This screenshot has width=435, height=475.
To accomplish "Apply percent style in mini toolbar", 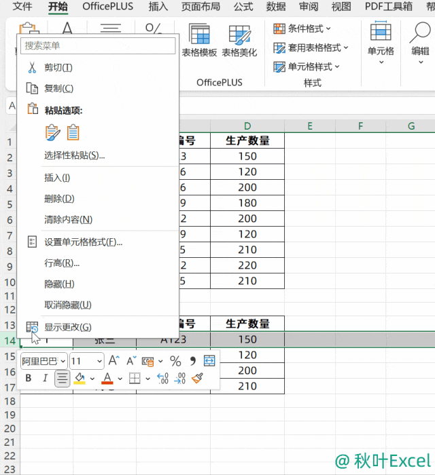I will [x=175, y=361].
